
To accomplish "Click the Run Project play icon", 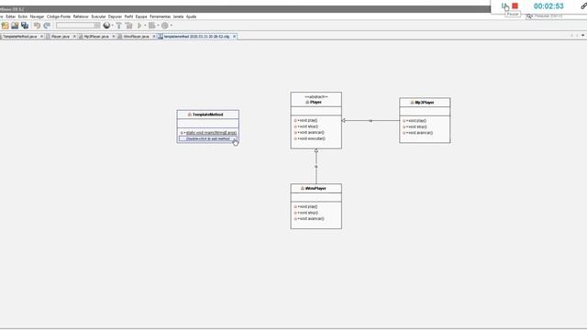I will coord(139,26).
